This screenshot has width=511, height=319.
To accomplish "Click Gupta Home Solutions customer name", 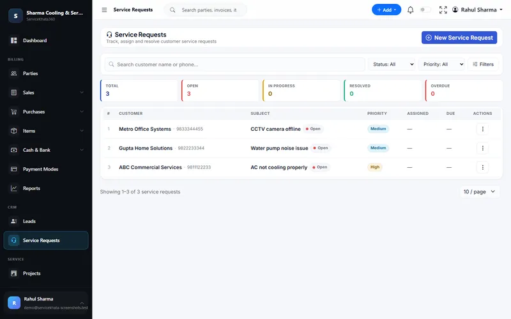I will (x=146, y=148).
